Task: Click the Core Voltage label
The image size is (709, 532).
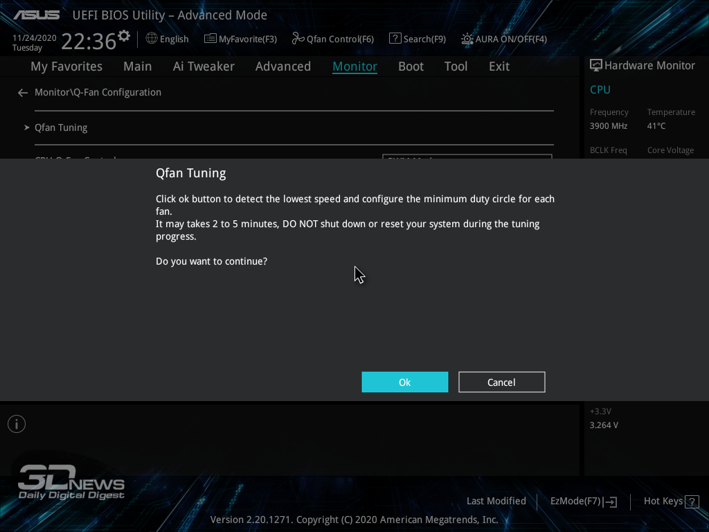Action: 670,150
